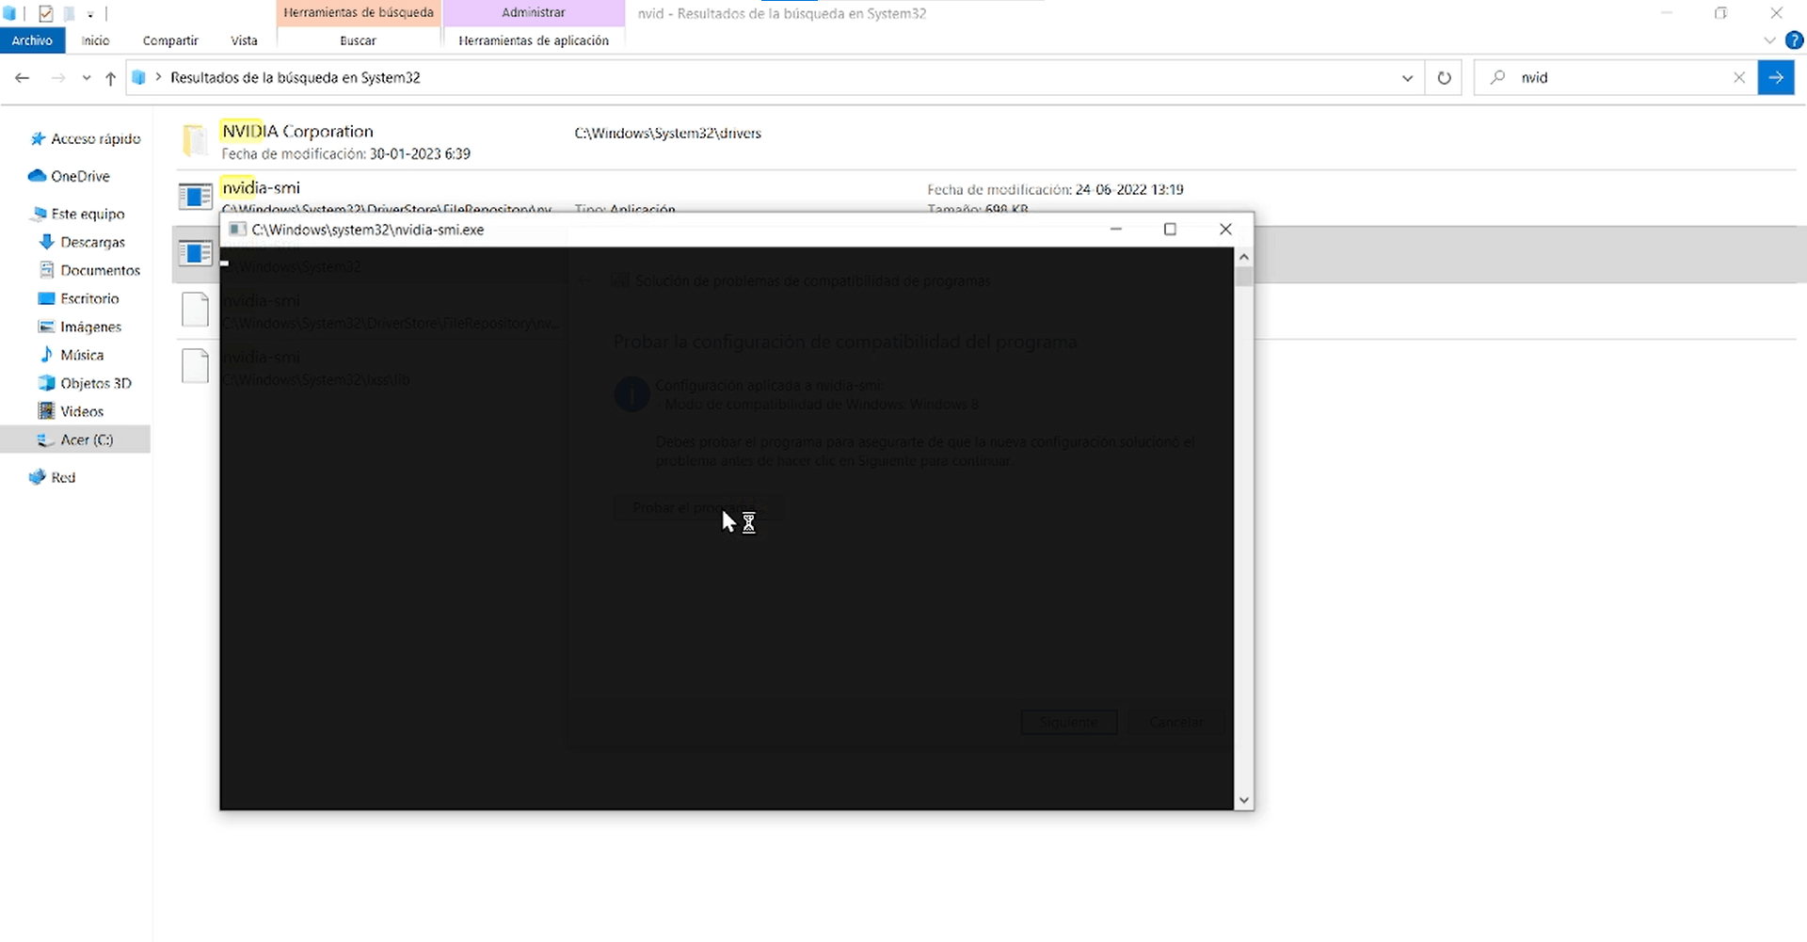This screenshot has height=942, width=1807.
Task: Click the nvidia-smi application icon dated 24-06-2022
Action: point(195,196)
